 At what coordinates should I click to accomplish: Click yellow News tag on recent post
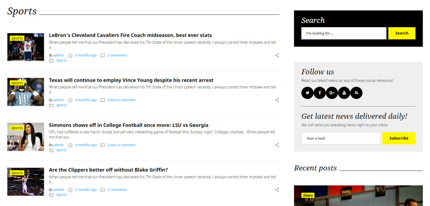pos(308,196)
